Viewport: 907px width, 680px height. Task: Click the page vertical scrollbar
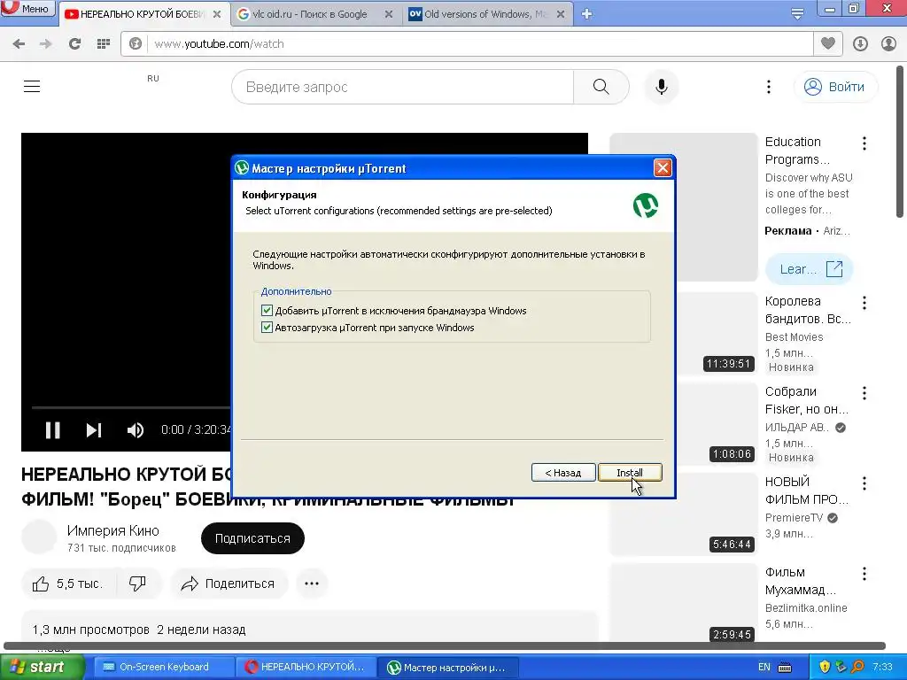(x=900, y=142)
